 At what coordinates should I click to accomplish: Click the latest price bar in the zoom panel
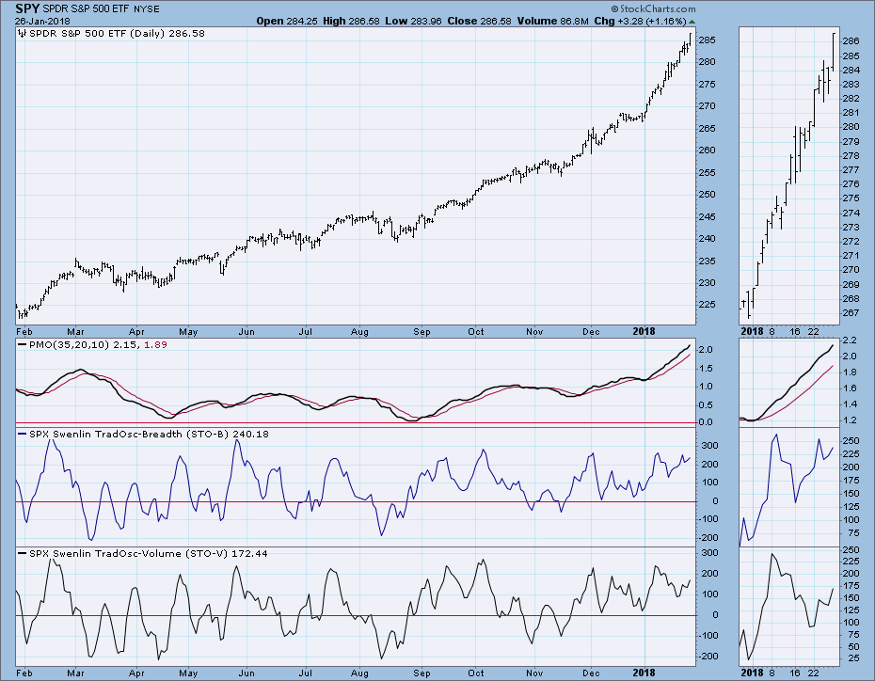click(x=834, y=52)
